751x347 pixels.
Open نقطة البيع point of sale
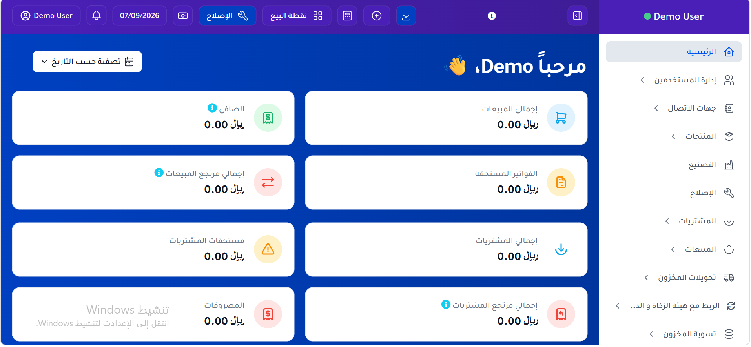click(297, 16)
